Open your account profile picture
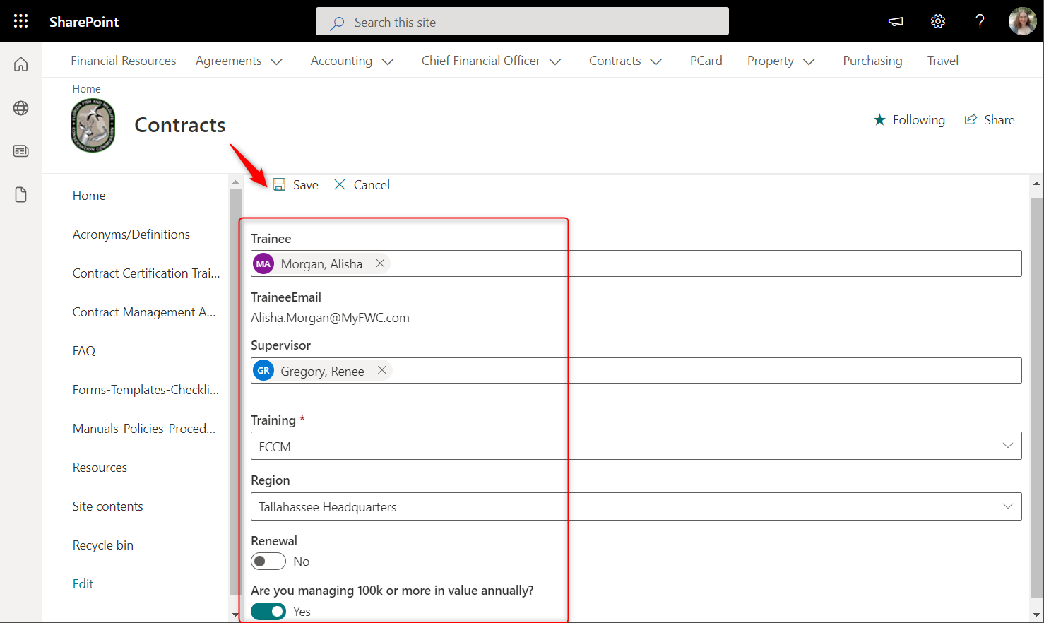The image size is (1044, 623). click(1022, 21)
